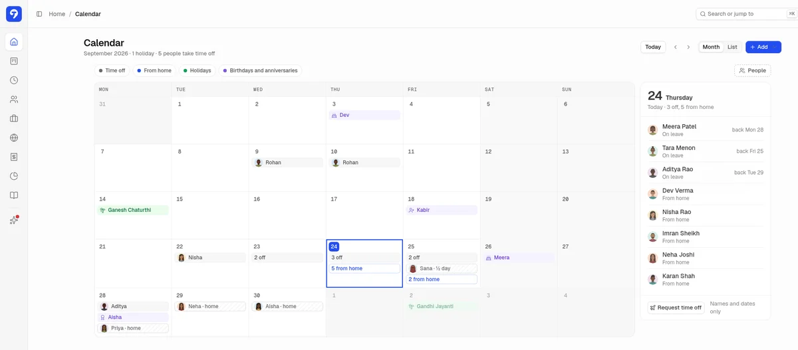The image size is (798, 350).
Task: Click Meera's birthday cake icon on the 26th
Action: (x=489, y=258)
